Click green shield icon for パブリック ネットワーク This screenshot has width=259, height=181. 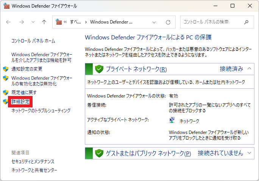coord(99,153)
